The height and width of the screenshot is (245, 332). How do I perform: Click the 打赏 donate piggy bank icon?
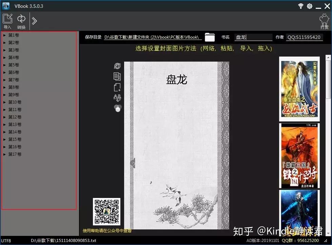click(x=324, y=19)
